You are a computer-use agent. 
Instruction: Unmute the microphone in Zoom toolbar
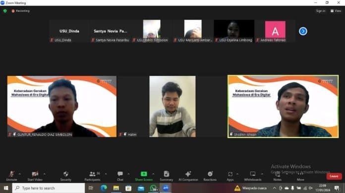click(11, 176)
